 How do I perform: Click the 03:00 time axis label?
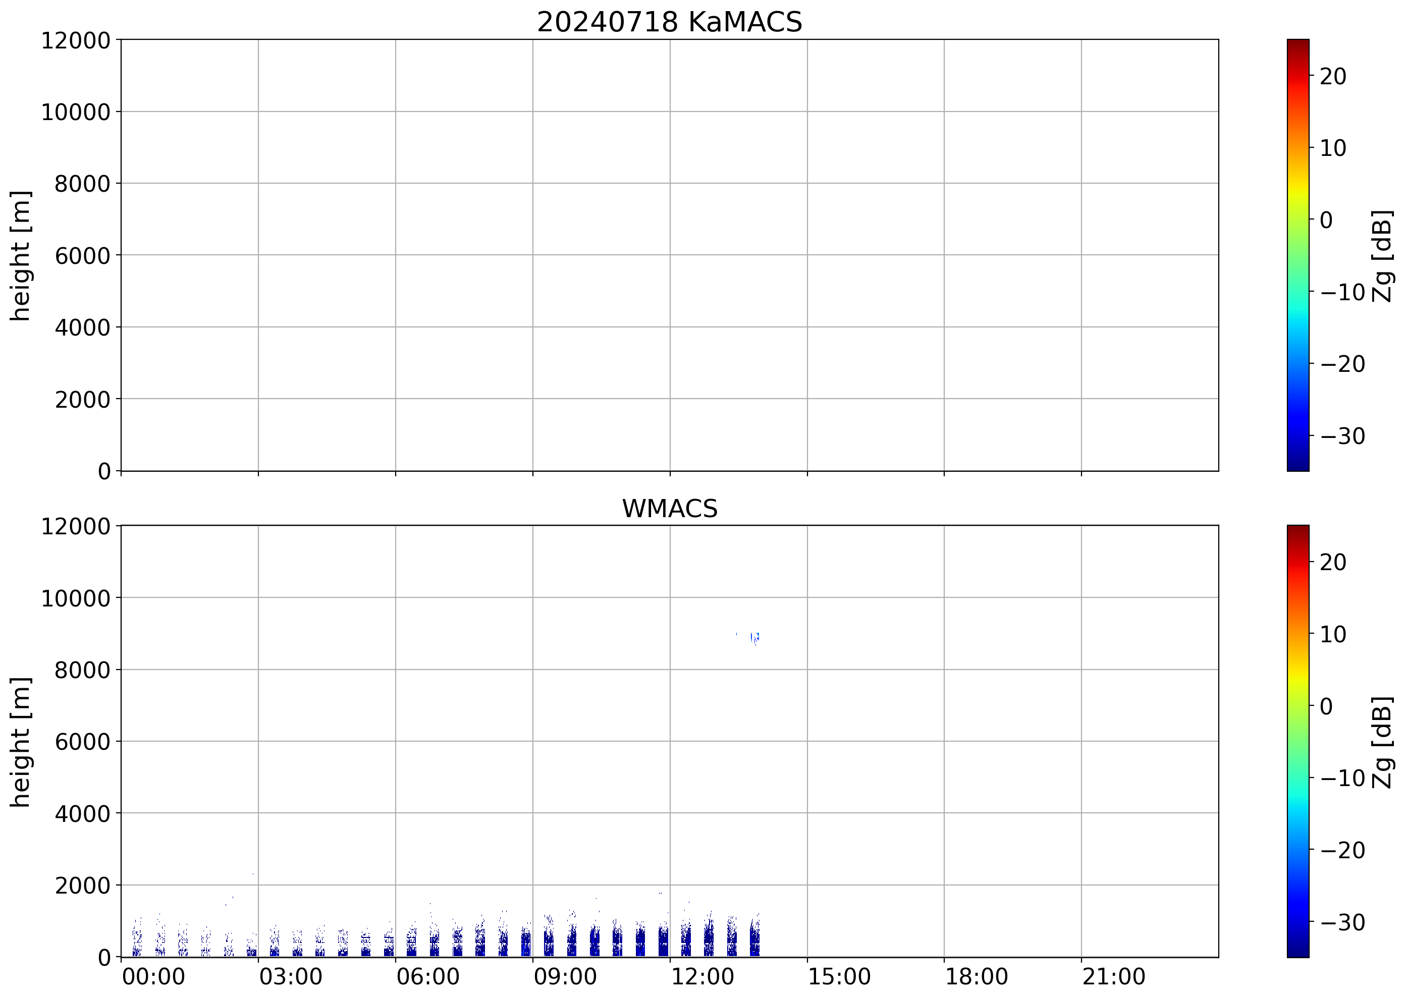[x=290, y=977]
